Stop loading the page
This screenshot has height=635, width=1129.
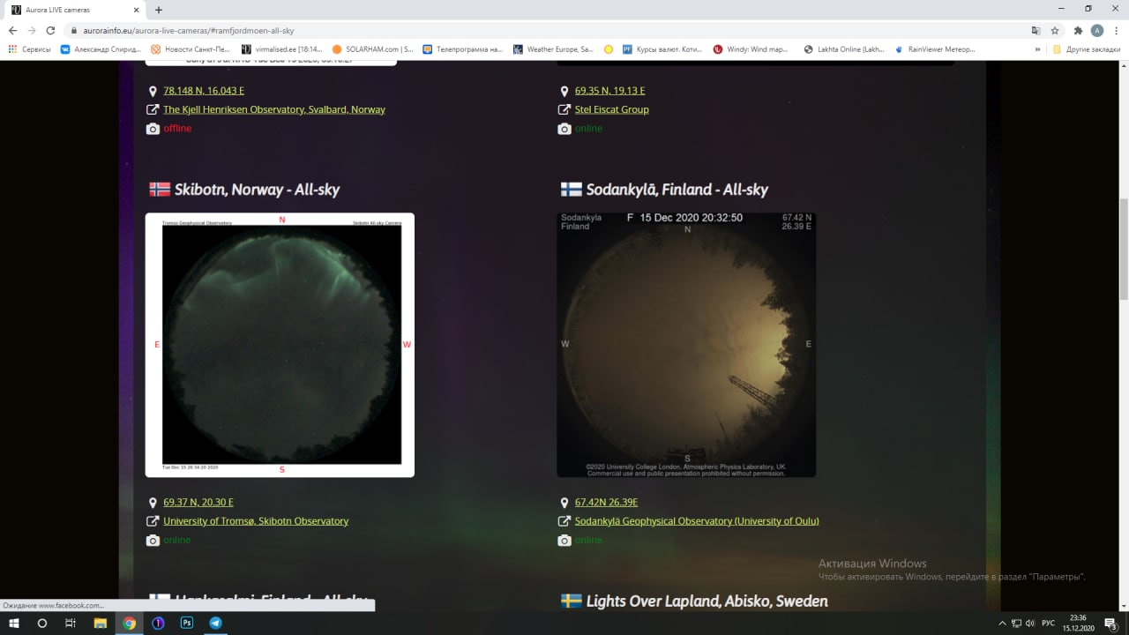[x=50, y=30]
